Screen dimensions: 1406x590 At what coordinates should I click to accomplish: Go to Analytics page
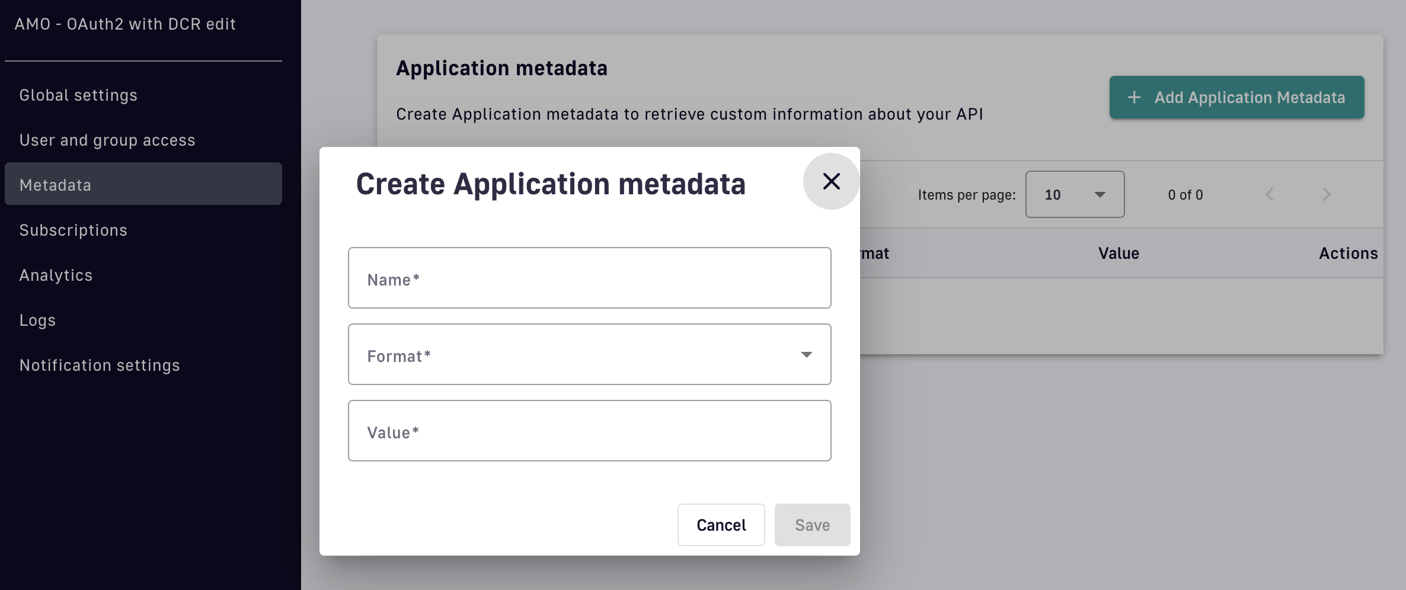point(56,275)
